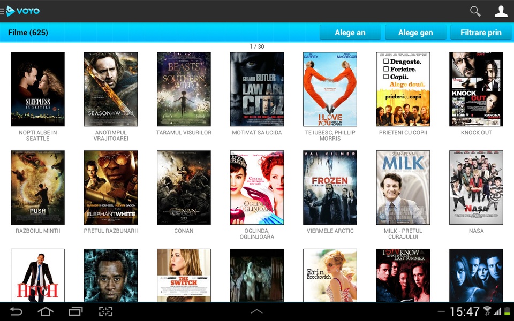Open the TARAMUL VISURILOR title link

click(184, 132)
